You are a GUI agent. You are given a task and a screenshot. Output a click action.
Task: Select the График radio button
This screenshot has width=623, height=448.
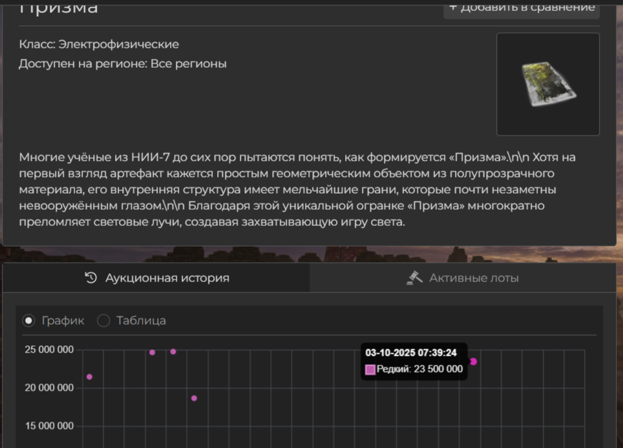point(29,321)
